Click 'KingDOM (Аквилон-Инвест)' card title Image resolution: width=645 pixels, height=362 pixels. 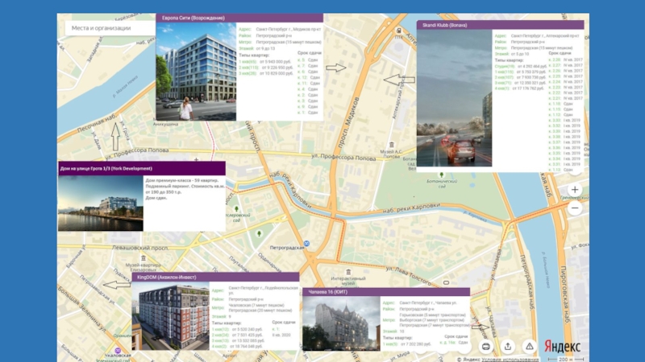(167, 278)
